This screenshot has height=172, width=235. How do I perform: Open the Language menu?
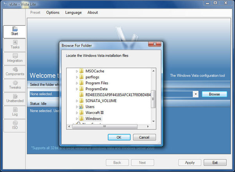tap(73, 13)
